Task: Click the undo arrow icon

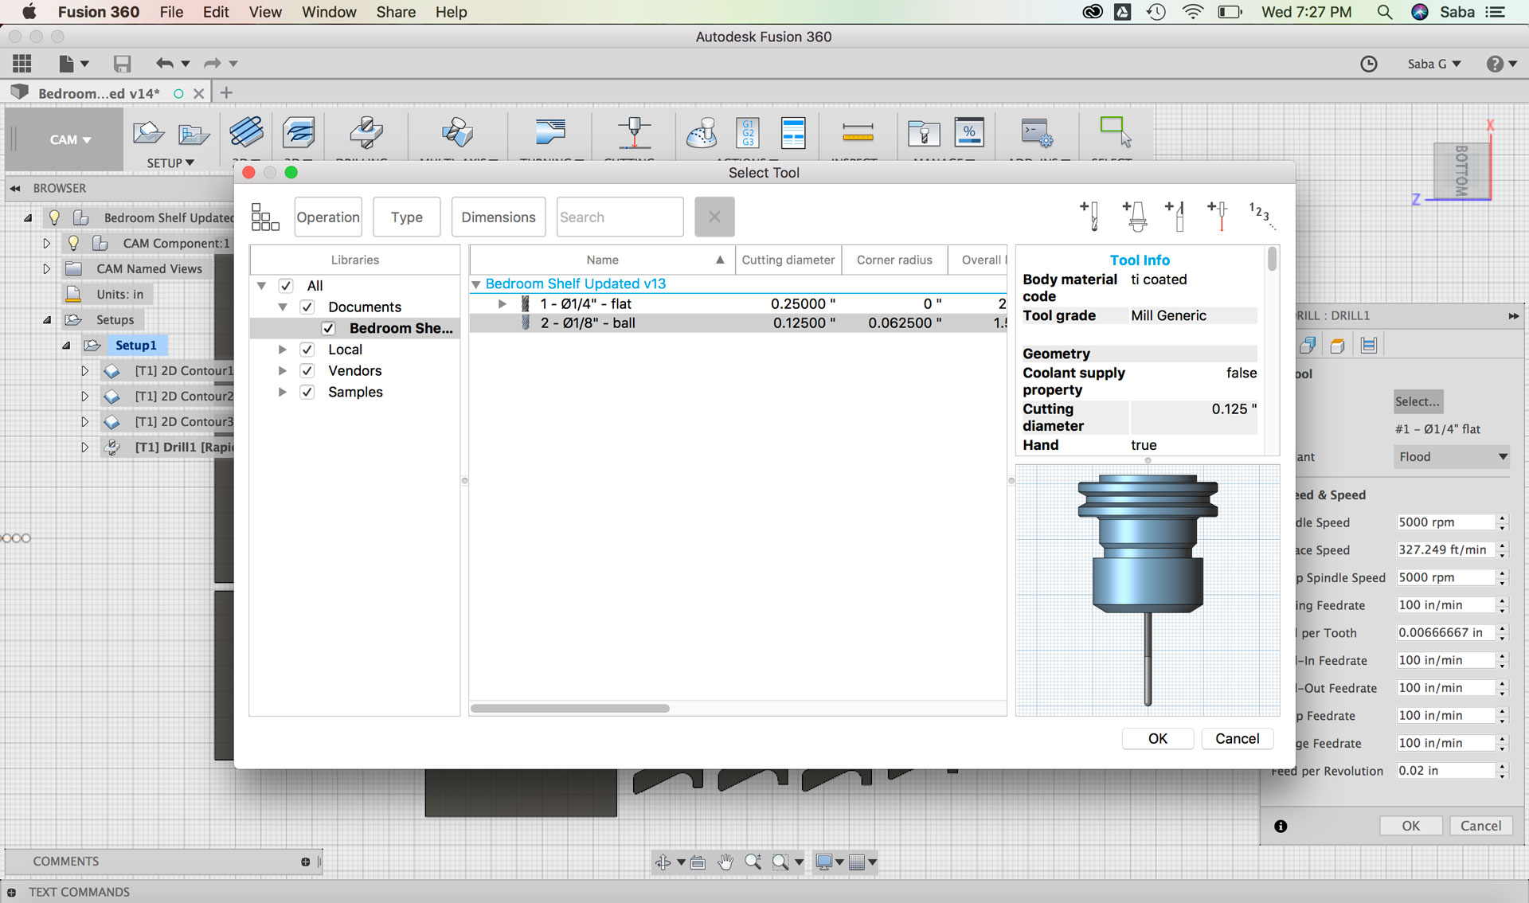Action: coord(165,64)
